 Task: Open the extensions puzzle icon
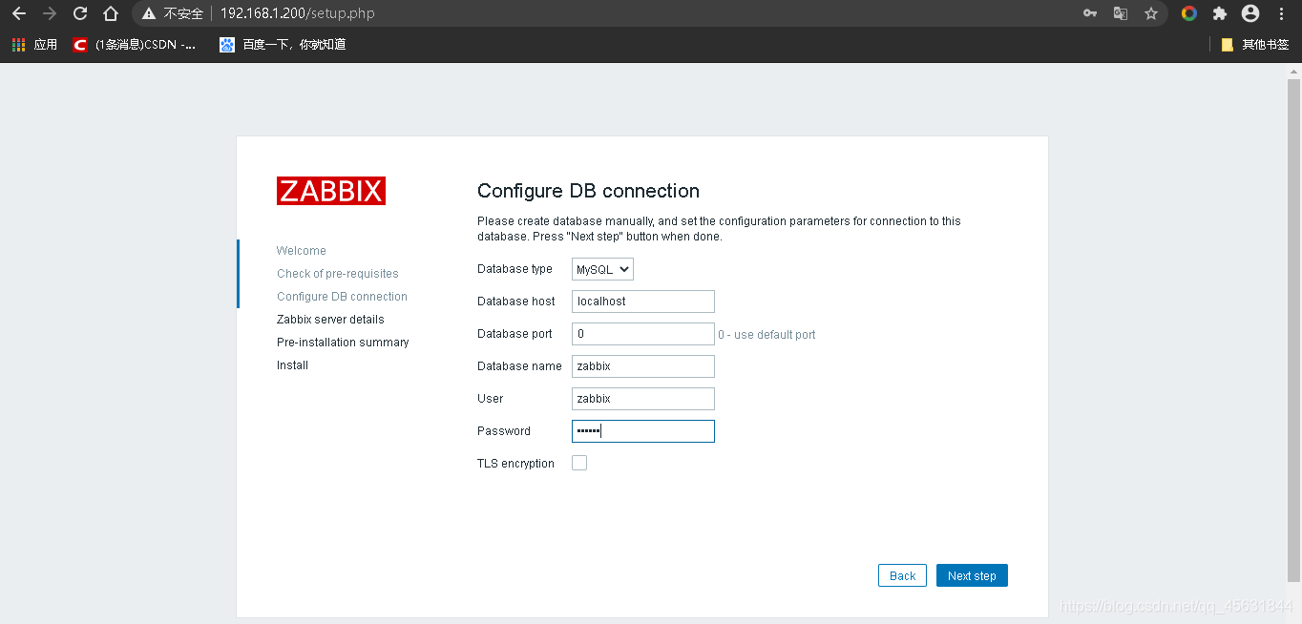1220,13
